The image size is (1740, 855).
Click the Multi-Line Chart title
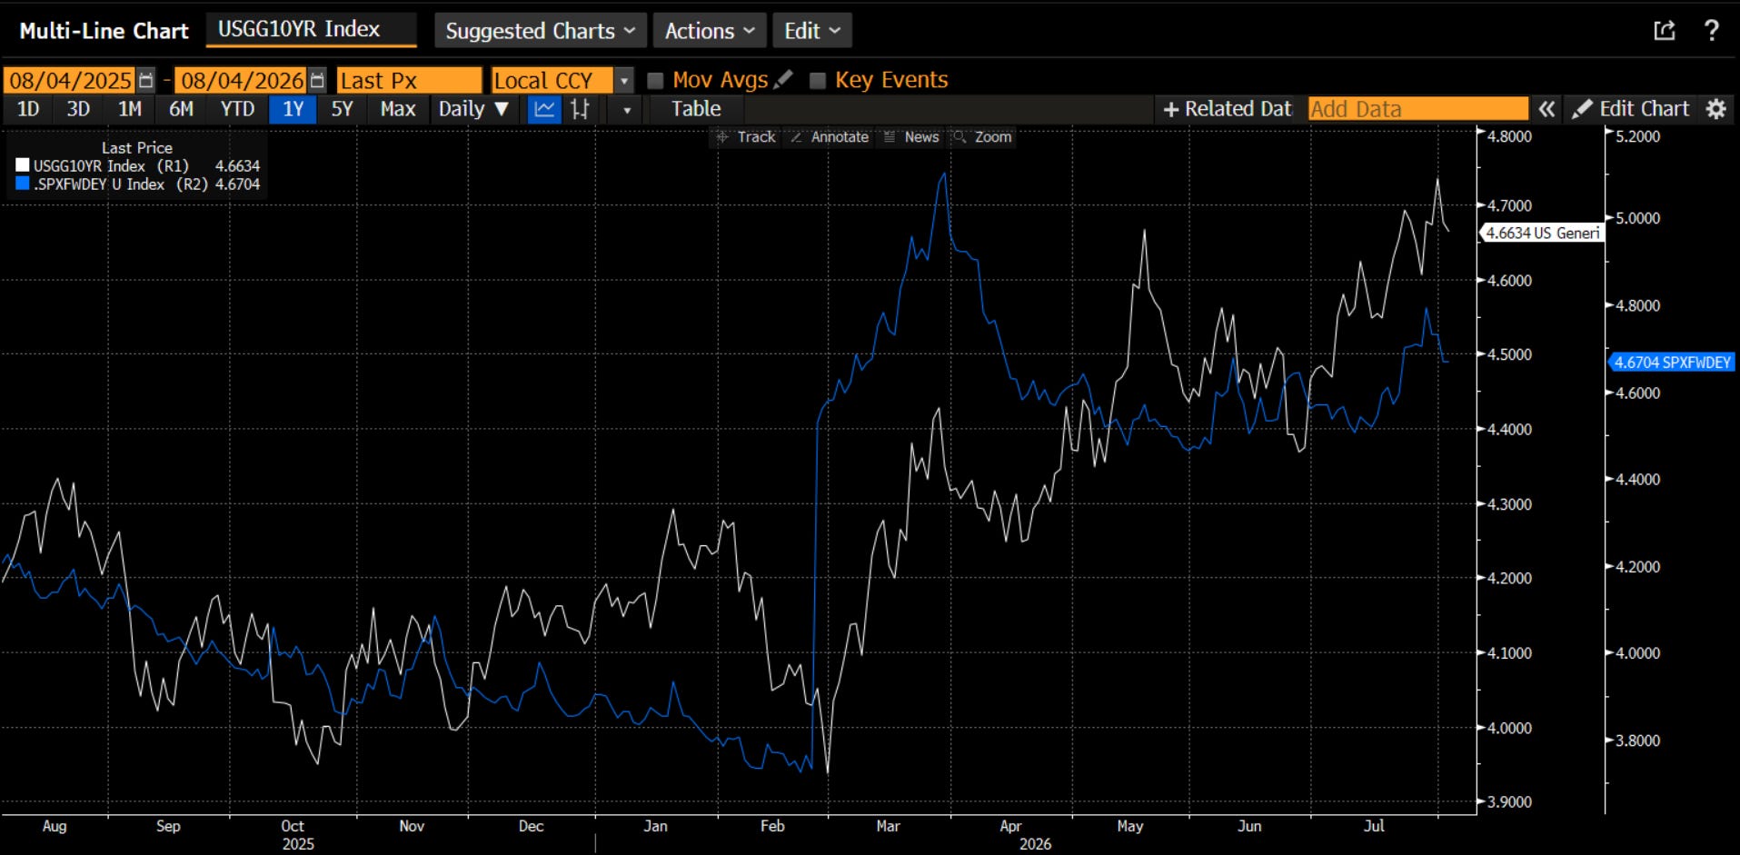tap(104, 31)
